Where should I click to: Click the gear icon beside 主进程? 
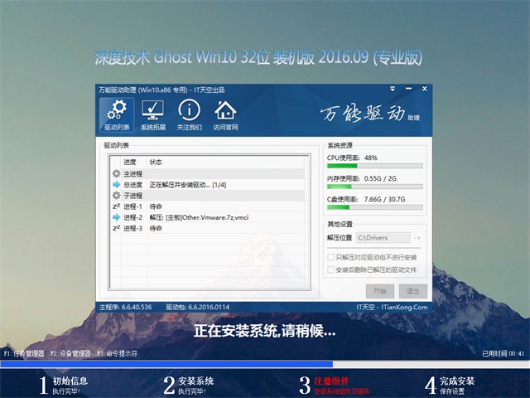tap(116, 173)
